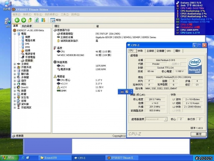Collapse the 電腦 computer tree node

(15, 34)
